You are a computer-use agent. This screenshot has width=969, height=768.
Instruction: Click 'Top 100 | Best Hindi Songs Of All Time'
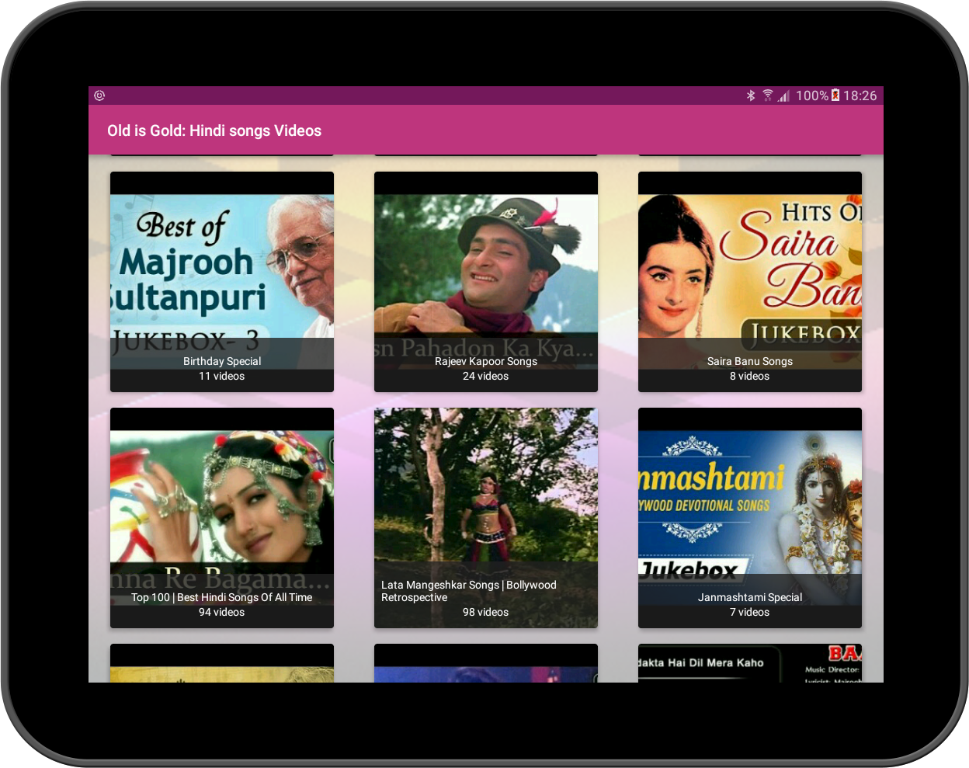click(222, 597)
